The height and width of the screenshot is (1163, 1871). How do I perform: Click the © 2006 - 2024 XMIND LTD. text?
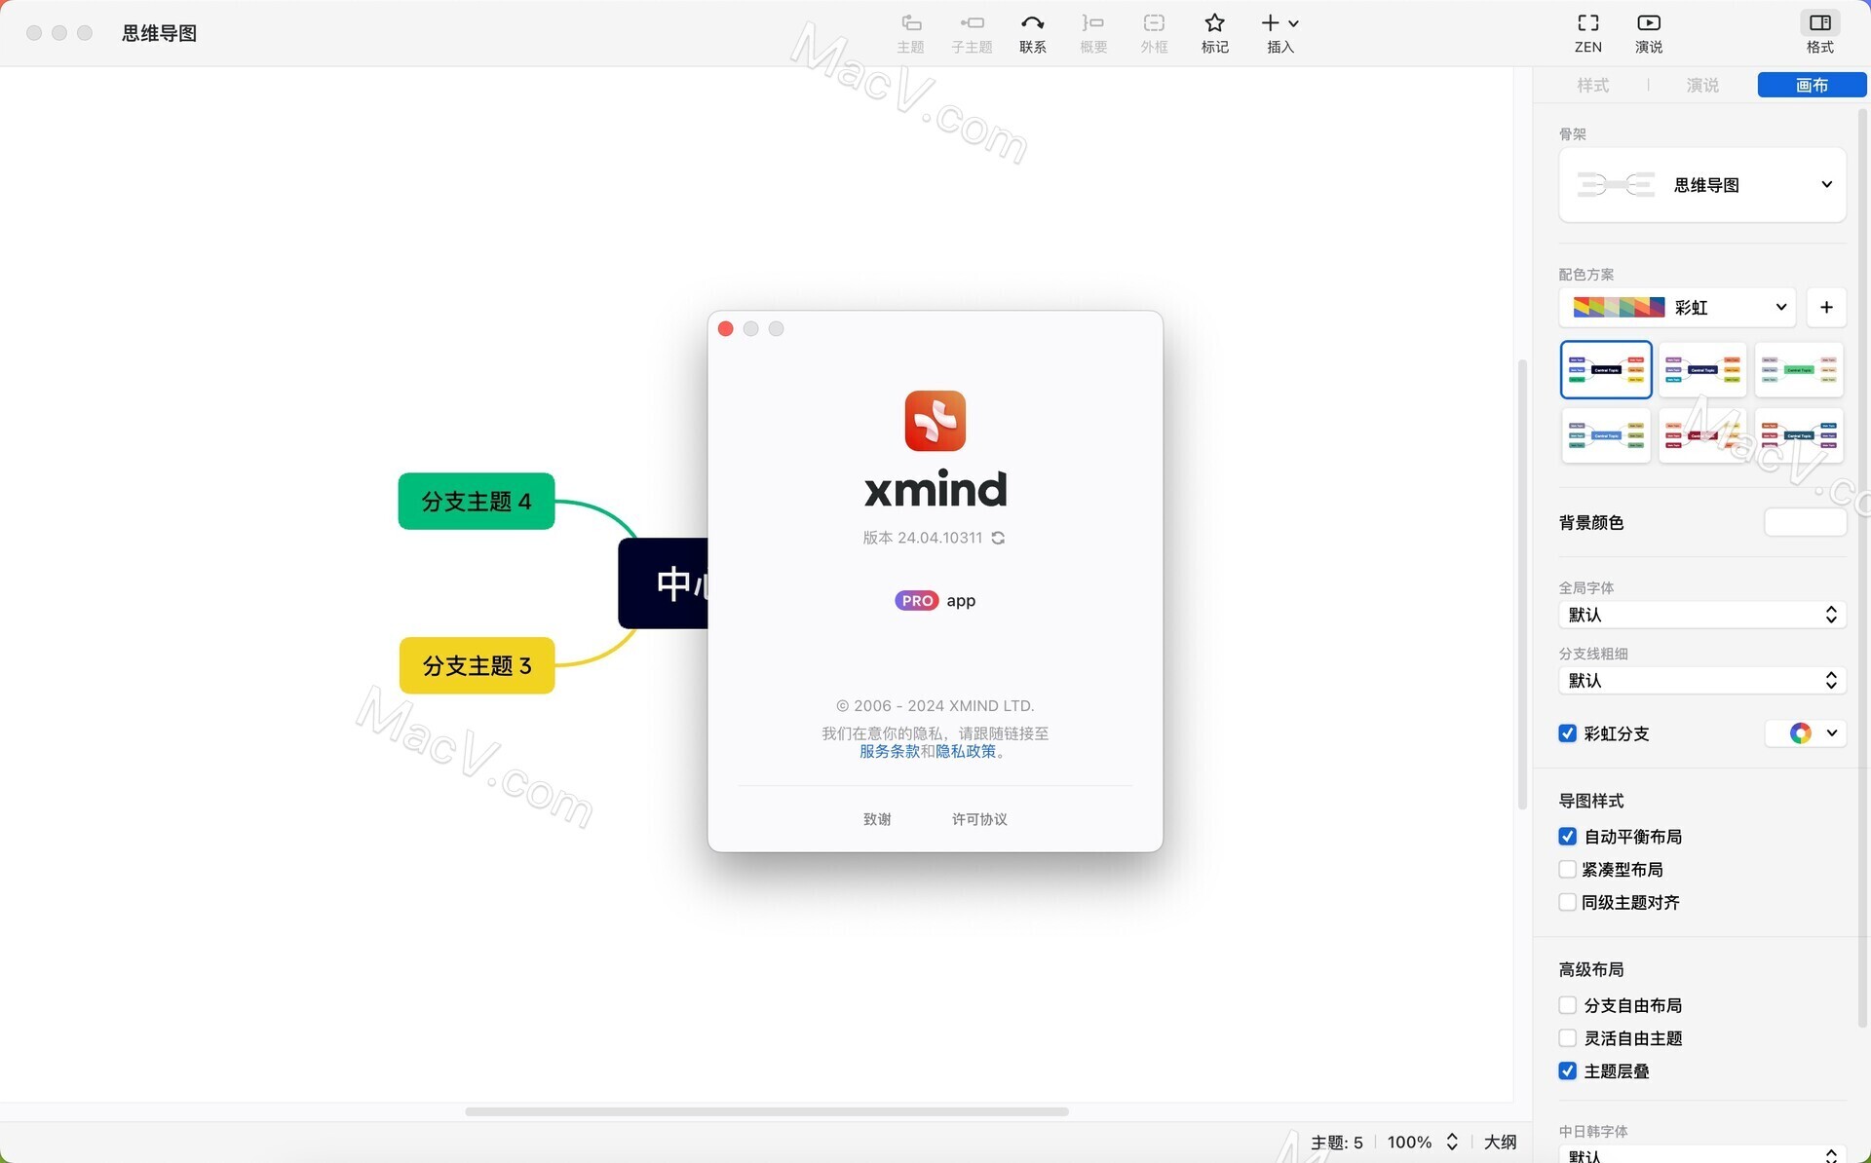click(x=935, y=706)
